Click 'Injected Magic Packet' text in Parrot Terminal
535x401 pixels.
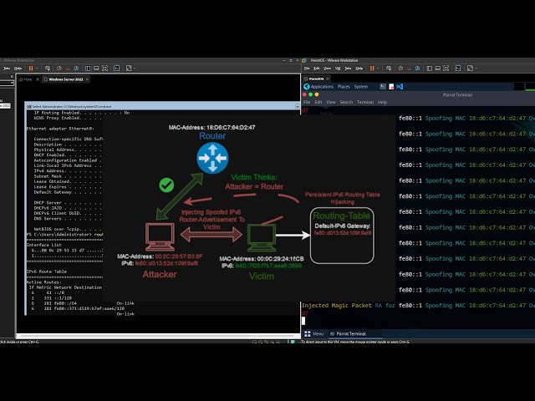pos(336,306)
